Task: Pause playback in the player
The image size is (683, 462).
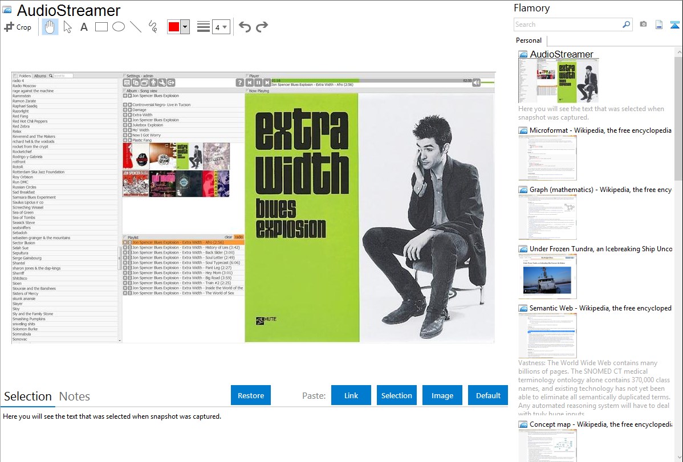Action: (x=258, y=82)
